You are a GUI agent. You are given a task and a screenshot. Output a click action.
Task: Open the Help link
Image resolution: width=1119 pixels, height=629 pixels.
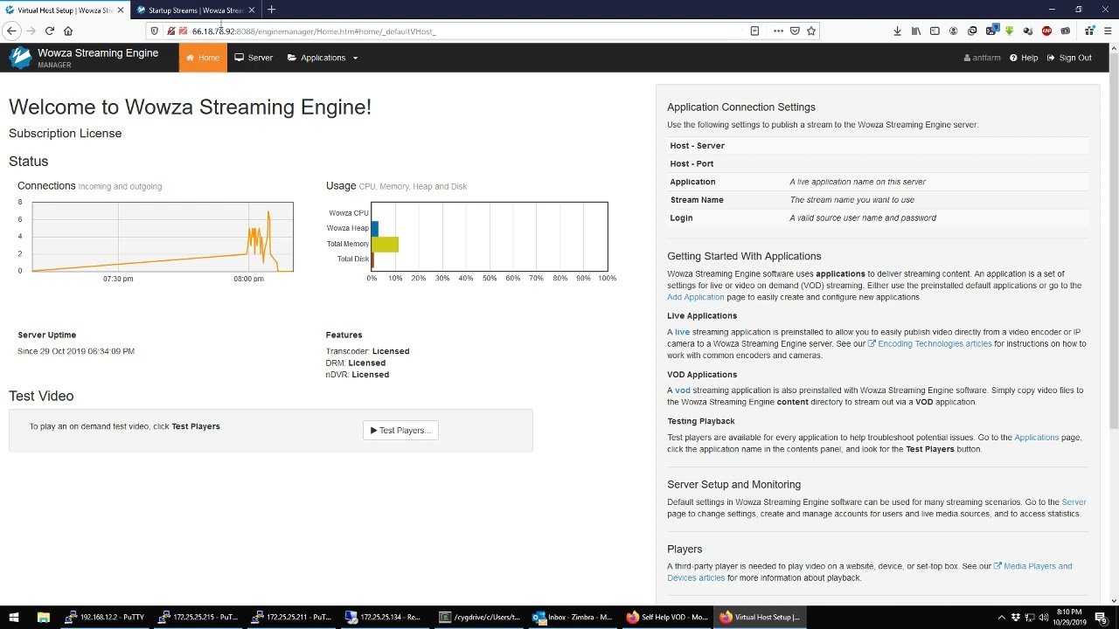(x=1024, y=58)
